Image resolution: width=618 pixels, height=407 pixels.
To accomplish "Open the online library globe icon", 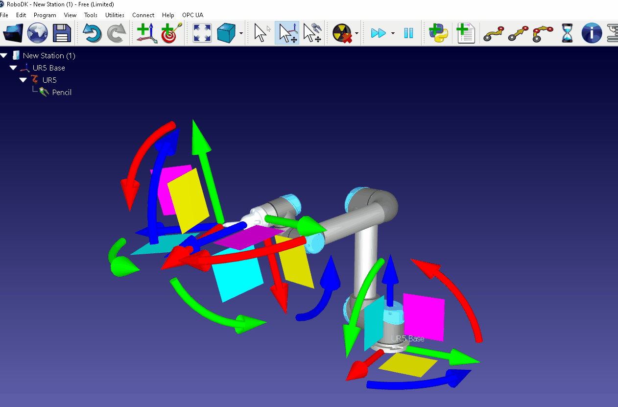I will (37, 33).
